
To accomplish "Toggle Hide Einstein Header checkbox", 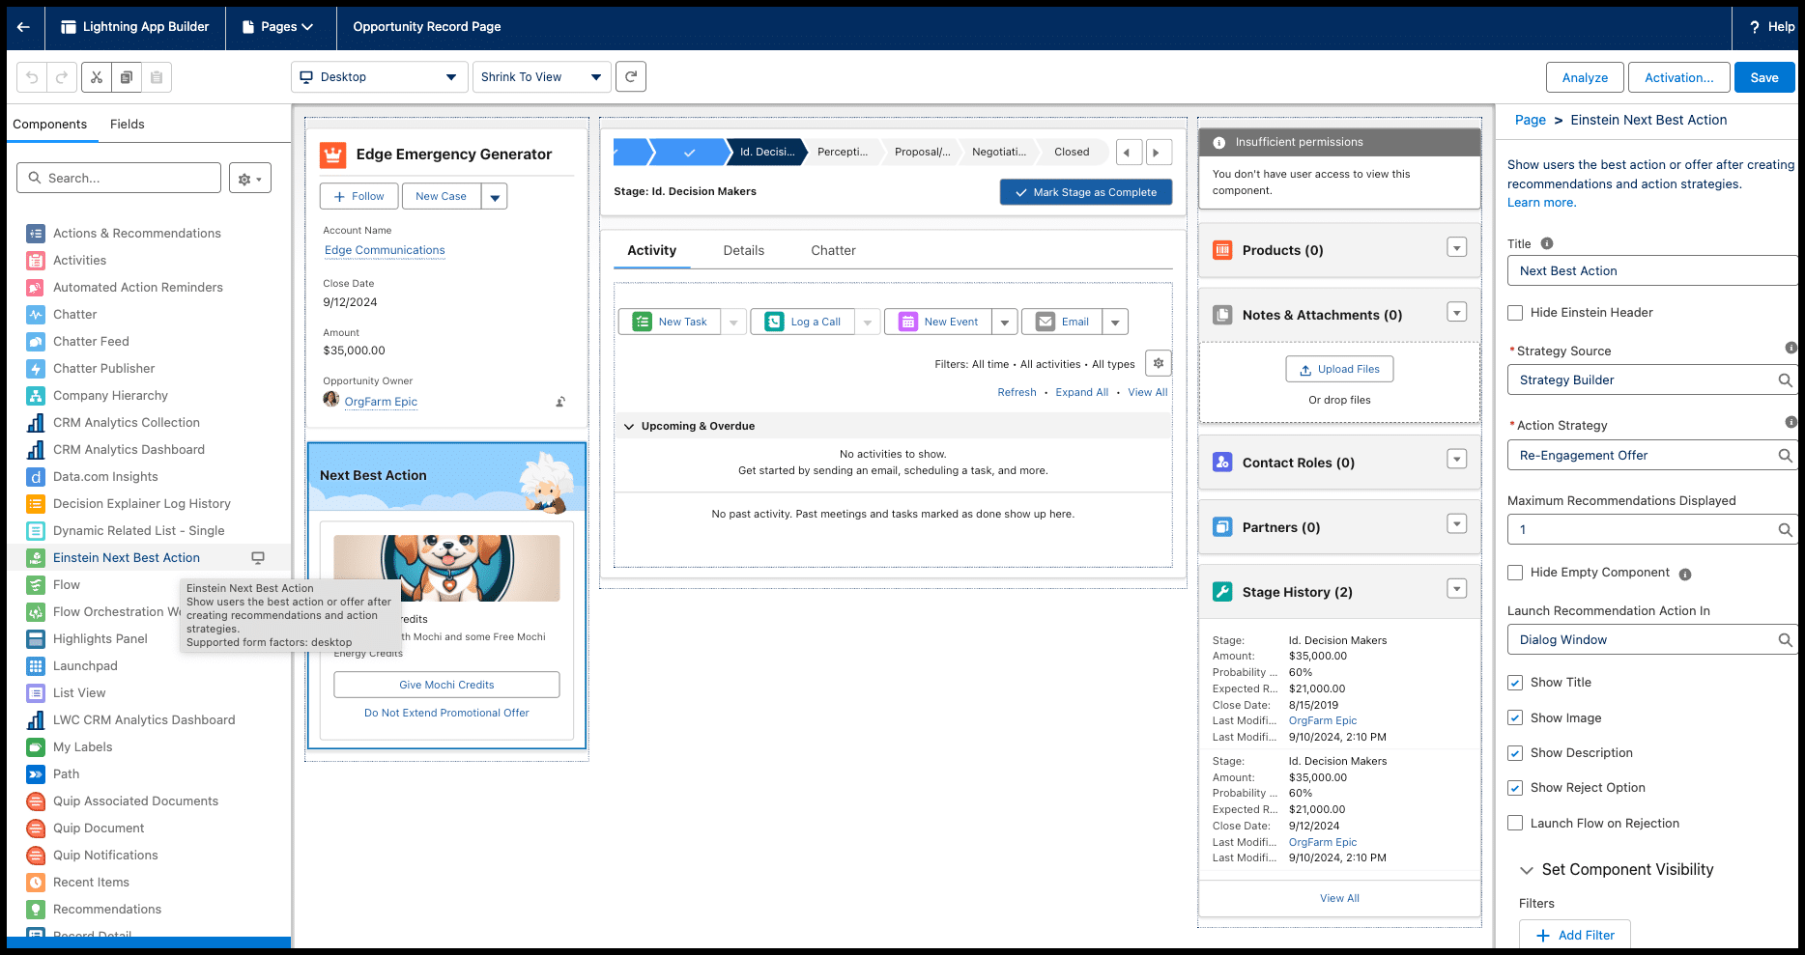I will click(x=1515, y=313).
